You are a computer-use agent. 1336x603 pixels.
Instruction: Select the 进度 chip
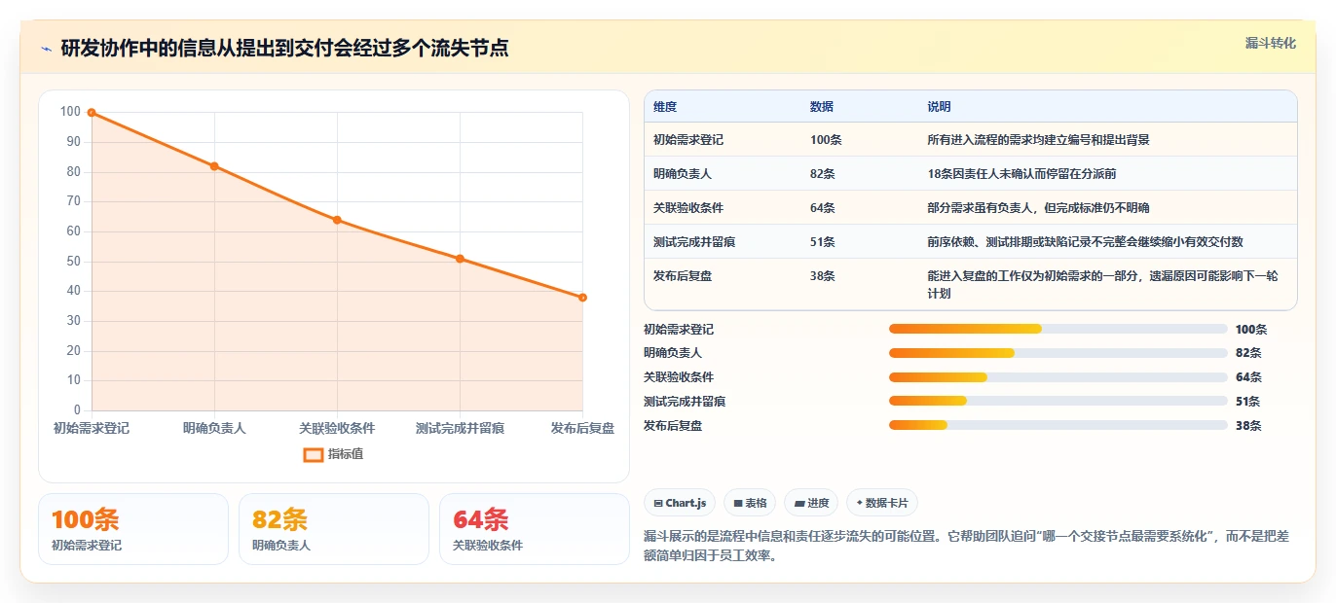click(811, 503)
